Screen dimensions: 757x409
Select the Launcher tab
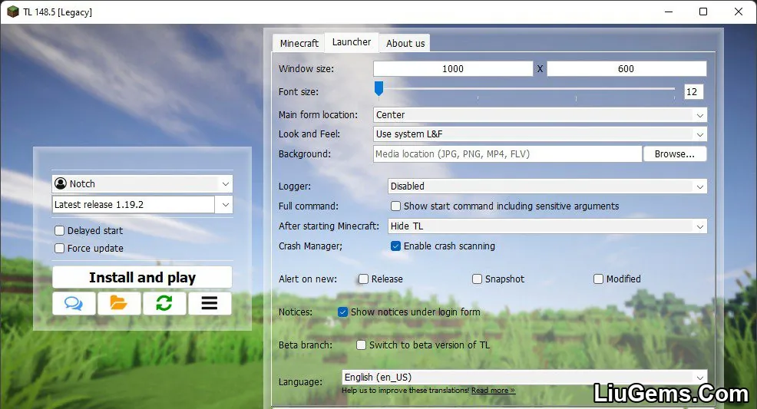352,42
